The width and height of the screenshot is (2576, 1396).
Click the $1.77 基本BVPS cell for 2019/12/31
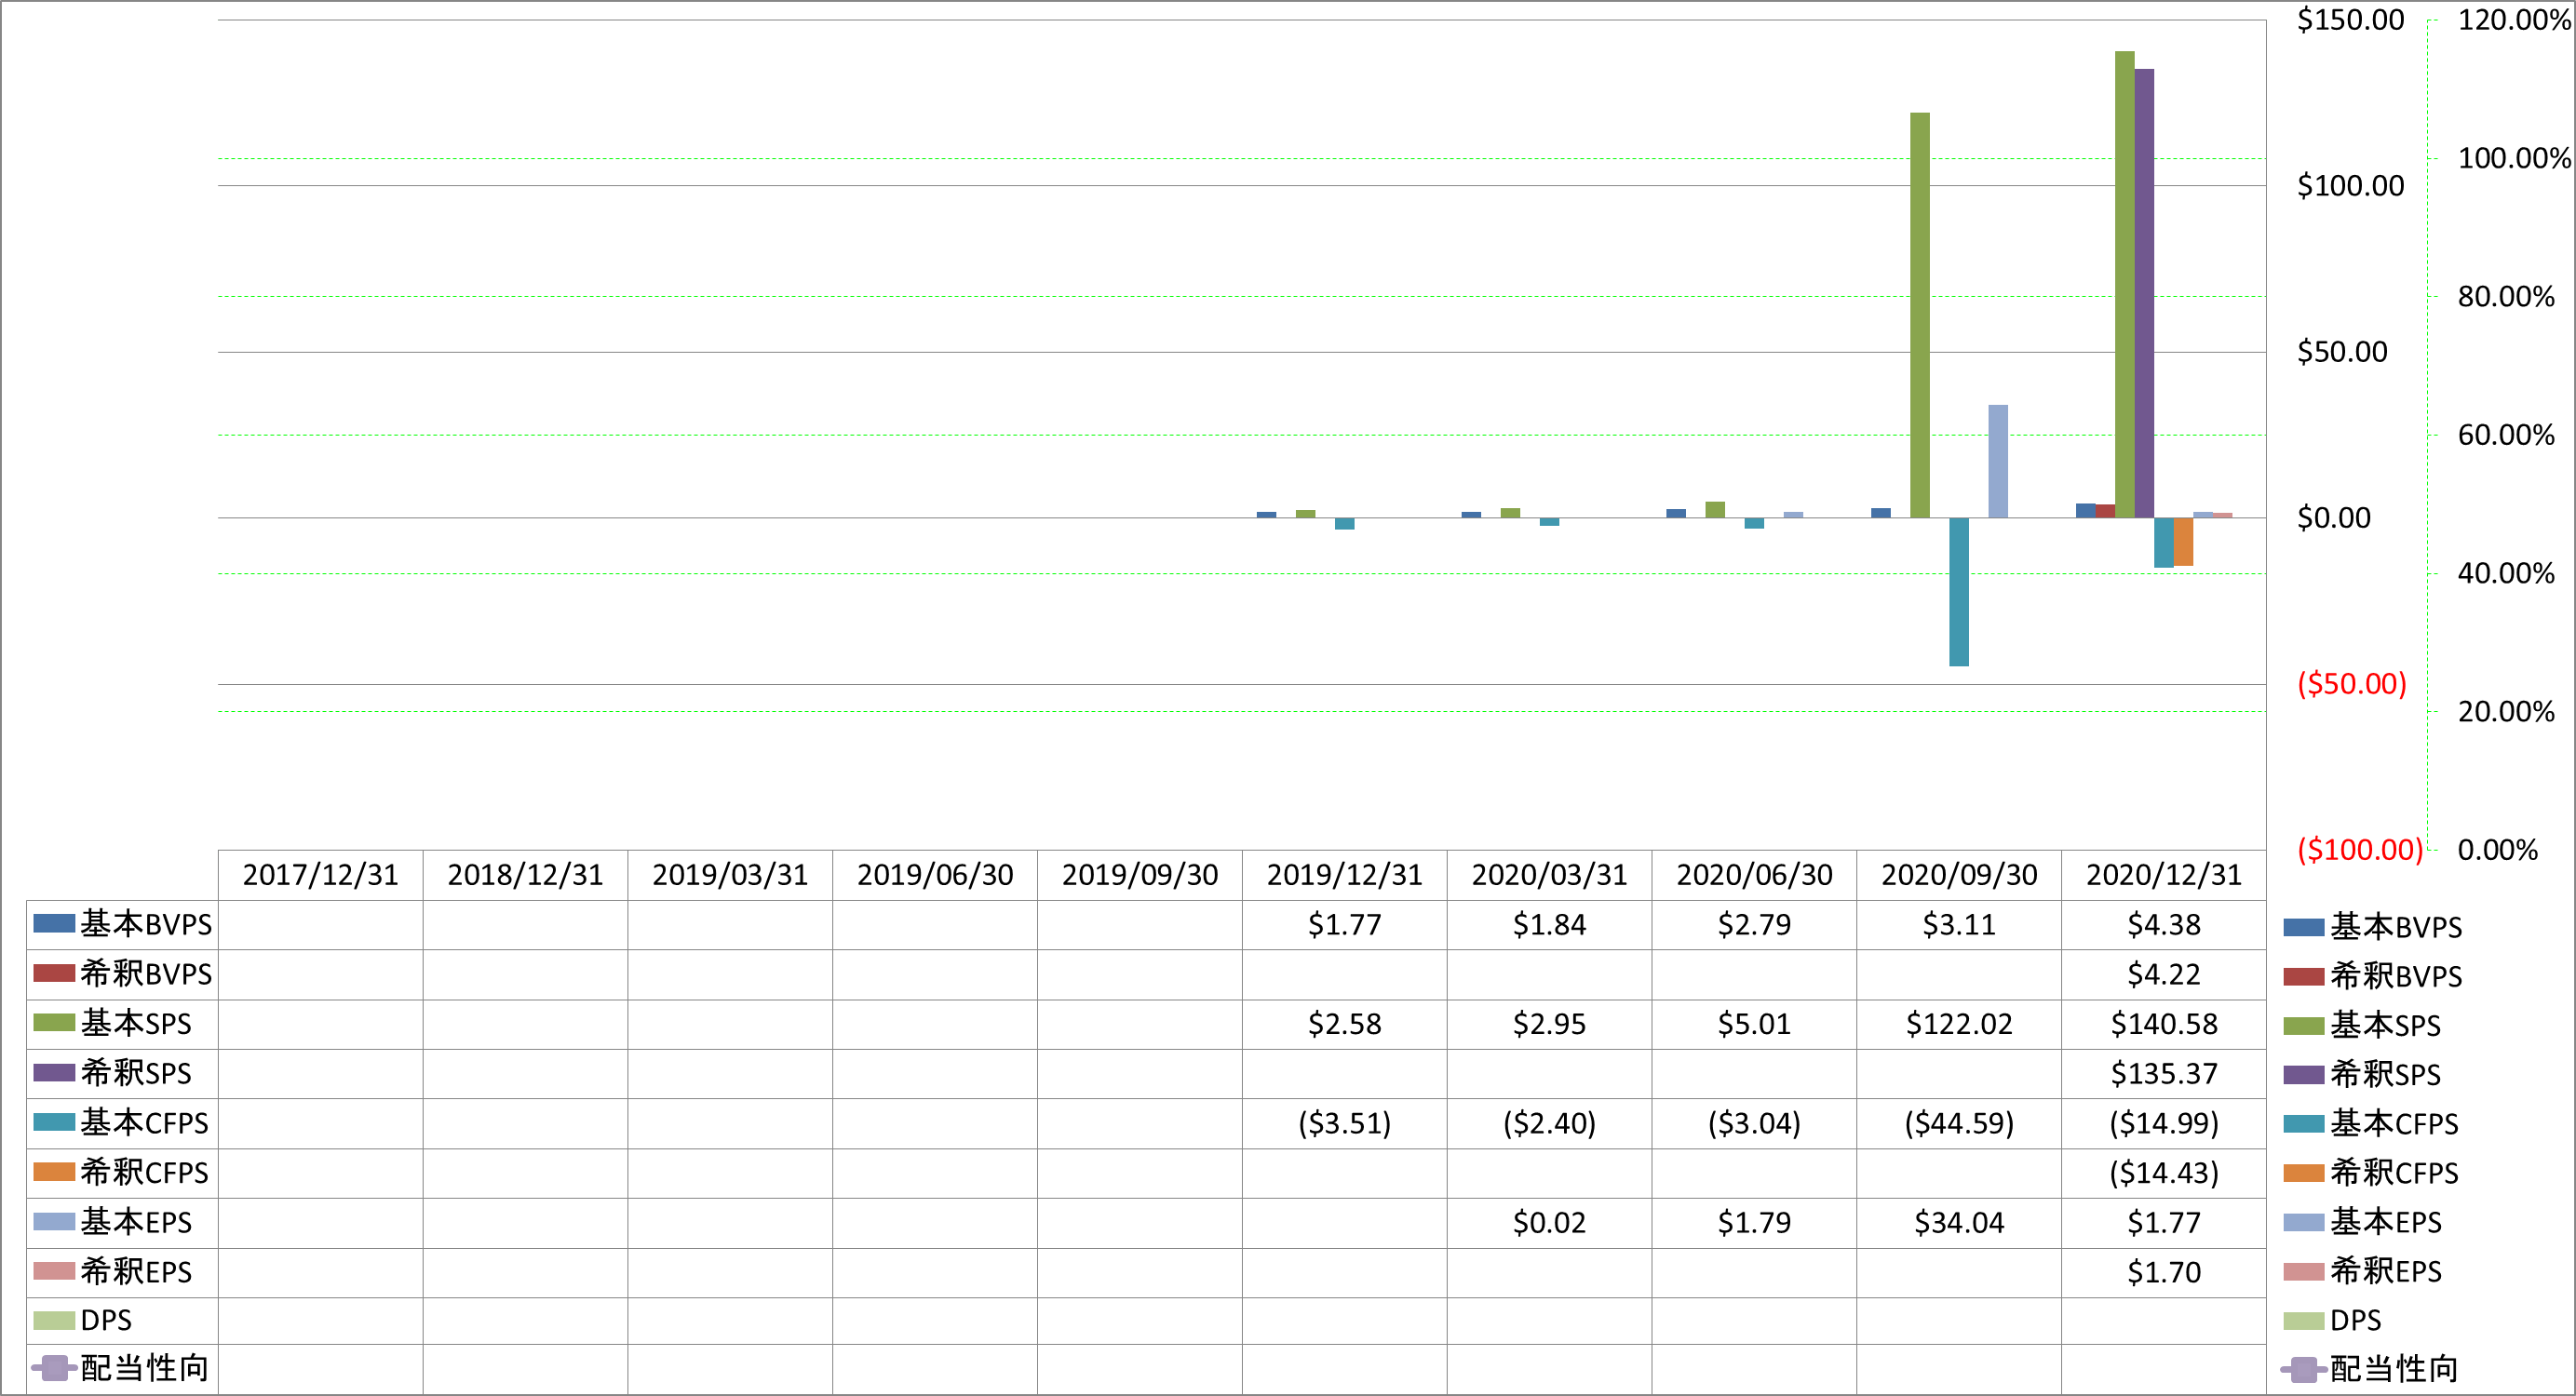pyautogui.click(x=1345, y=925)
